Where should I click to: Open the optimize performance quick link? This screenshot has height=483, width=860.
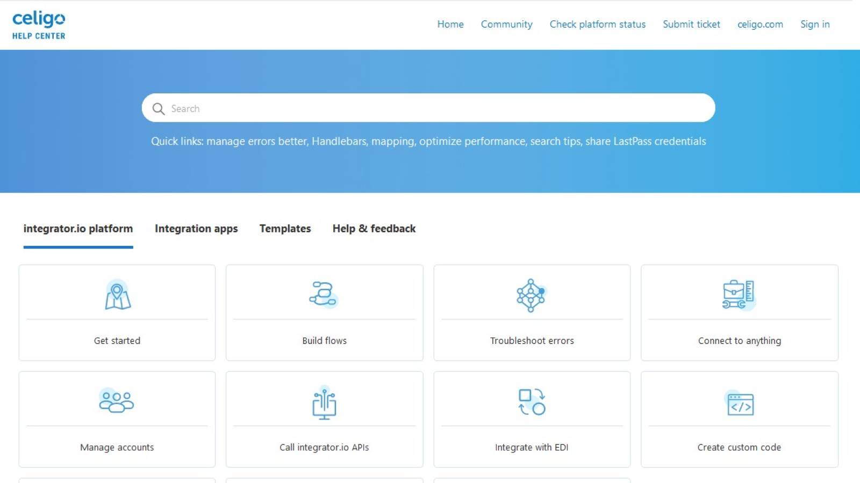[x=472, y=142]
